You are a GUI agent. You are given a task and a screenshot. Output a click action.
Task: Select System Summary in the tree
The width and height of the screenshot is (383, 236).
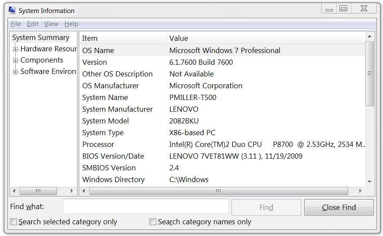[40, 37]
